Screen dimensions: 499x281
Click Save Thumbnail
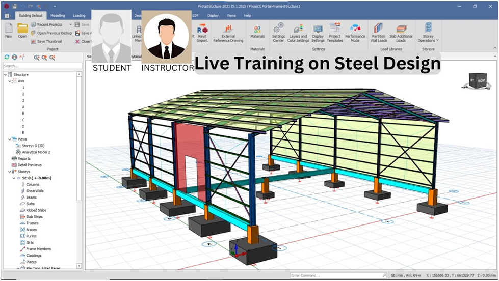46,41
